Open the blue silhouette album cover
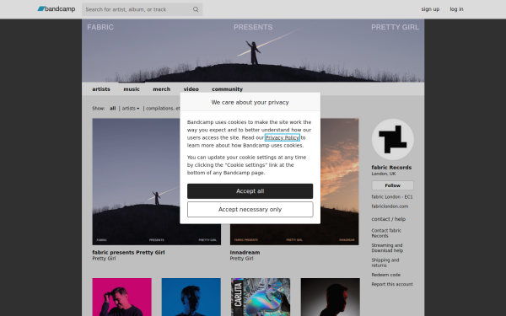506x316 pixels. [191, 297]
